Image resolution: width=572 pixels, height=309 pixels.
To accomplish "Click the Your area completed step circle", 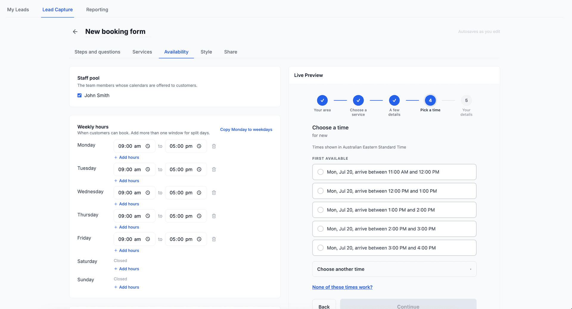I will (322, 100).
